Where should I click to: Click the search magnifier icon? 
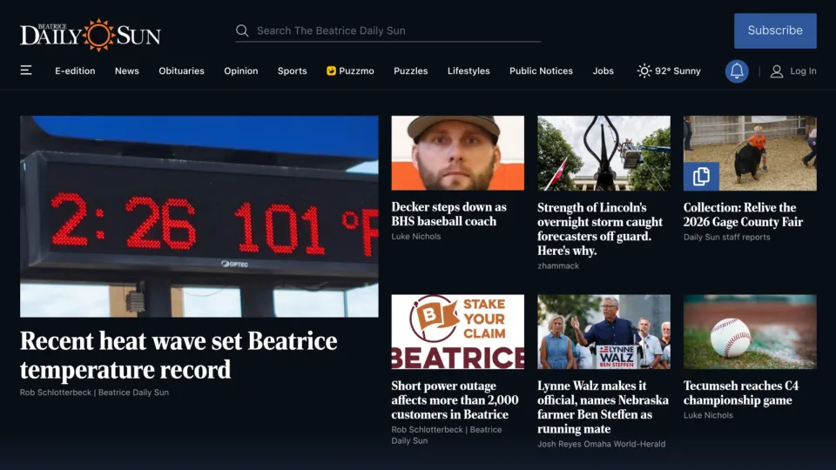[x=242, y=30]
